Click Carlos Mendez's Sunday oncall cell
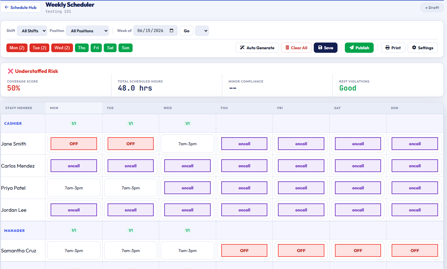The image size is (447, 269). click(x=415, y=166)
